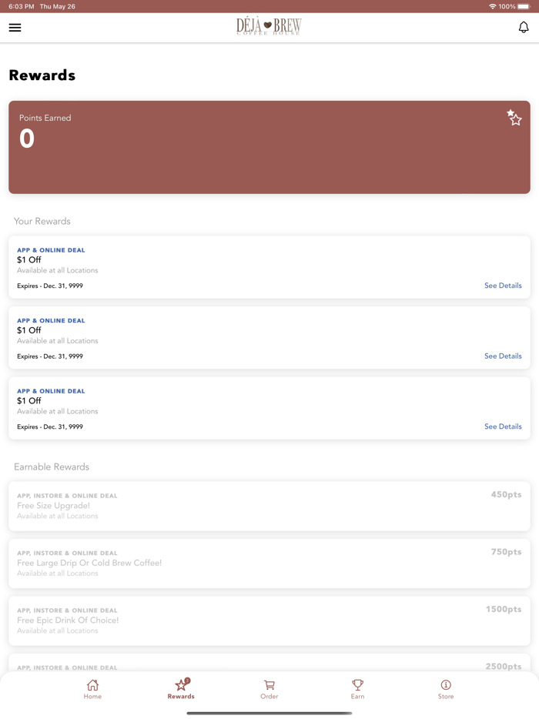The width and height of the screenshot is (539, 719).
Task: Select the Free Size Upgrade reward
Action: pos(269,506)
